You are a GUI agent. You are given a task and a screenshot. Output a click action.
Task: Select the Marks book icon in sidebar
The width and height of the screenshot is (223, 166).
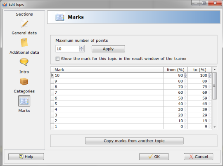click(x=24, y=101)
